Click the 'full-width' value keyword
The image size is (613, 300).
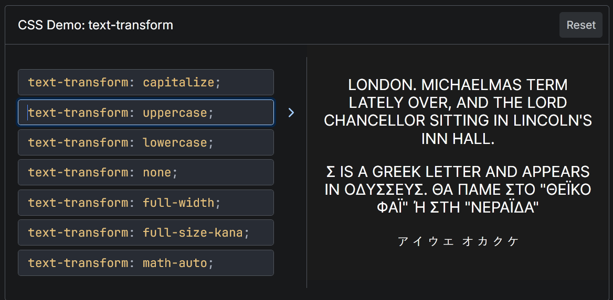(178, 203)
